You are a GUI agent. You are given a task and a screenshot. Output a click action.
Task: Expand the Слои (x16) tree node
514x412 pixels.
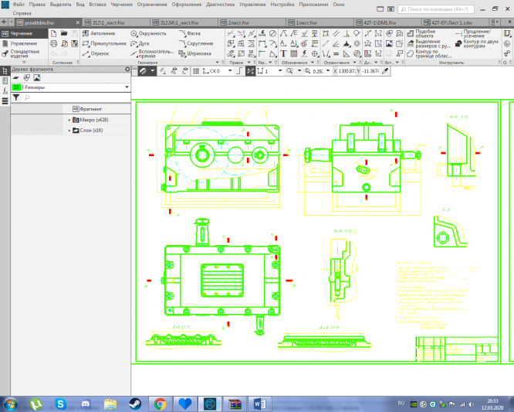point(69,131)
